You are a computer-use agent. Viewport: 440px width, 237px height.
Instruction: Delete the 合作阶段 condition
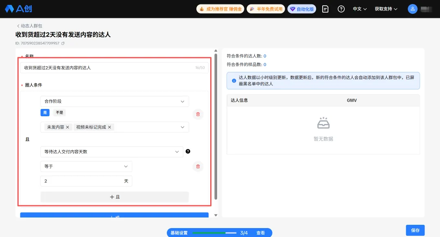point(198,114)
